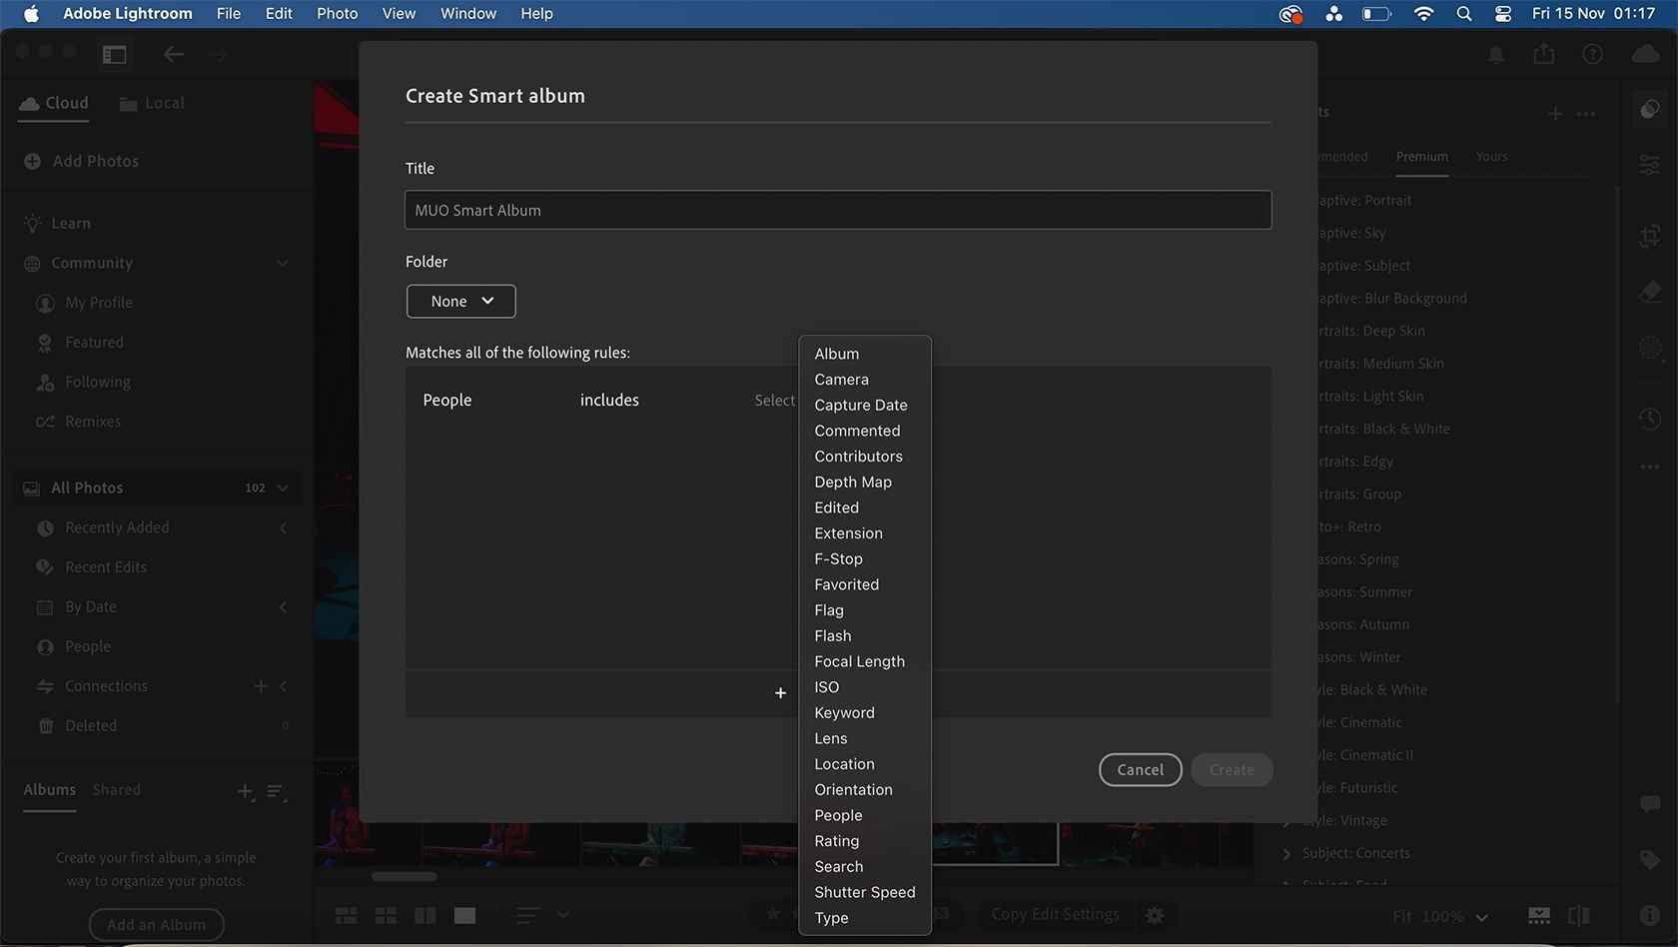
Task: Open Recent Edits
Action: click(x=92, y=566)
